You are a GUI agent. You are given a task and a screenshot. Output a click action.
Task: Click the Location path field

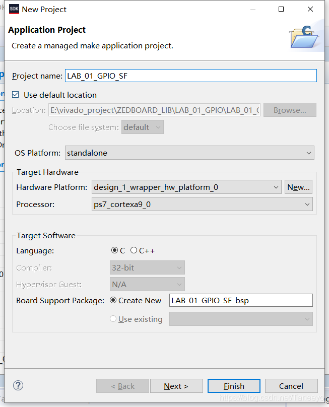click(x=154, y=110)
